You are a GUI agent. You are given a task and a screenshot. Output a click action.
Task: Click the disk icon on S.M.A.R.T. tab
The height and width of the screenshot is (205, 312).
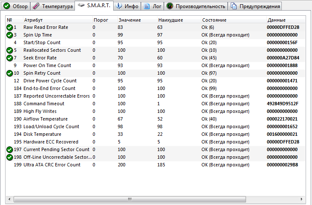[x=81, y=6]
